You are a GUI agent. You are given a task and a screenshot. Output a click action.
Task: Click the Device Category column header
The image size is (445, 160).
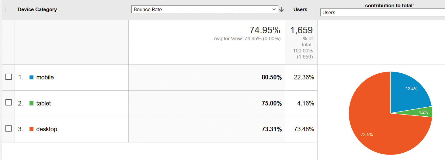(37, 9)
